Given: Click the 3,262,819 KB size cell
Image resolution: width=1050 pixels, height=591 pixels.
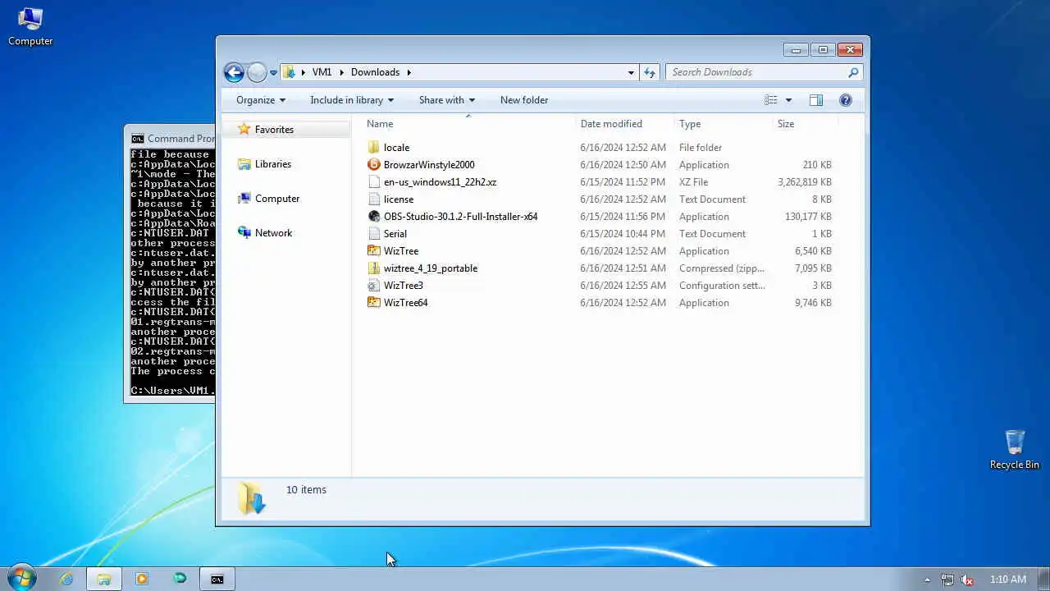Looking at the screenshot, I should point(805,182).
